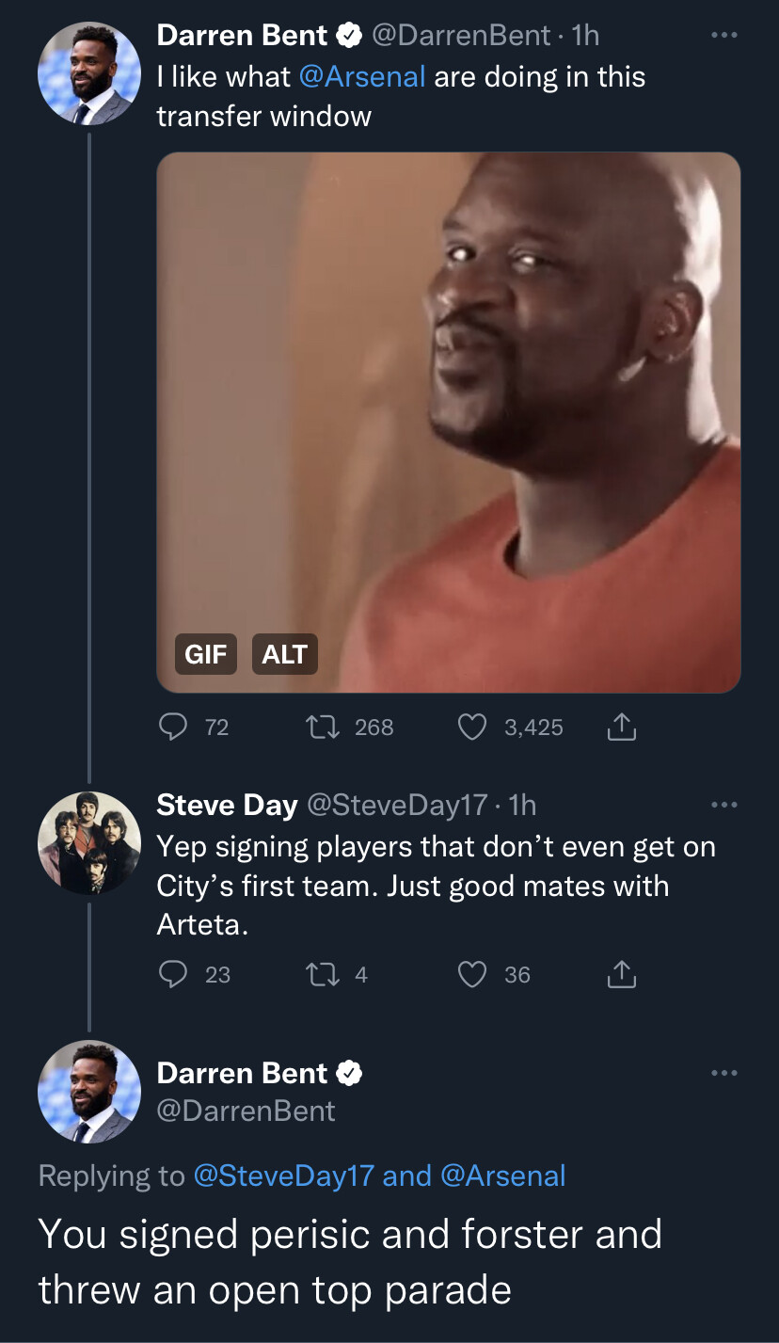Open more options on bottom Darren Bent reply

click(723, 1074)
